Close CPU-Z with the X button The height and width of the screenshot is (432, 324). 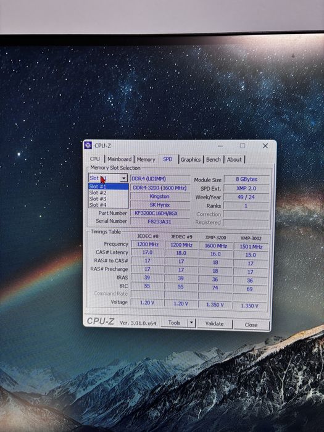pyautogui.click(x=265, y=146)
